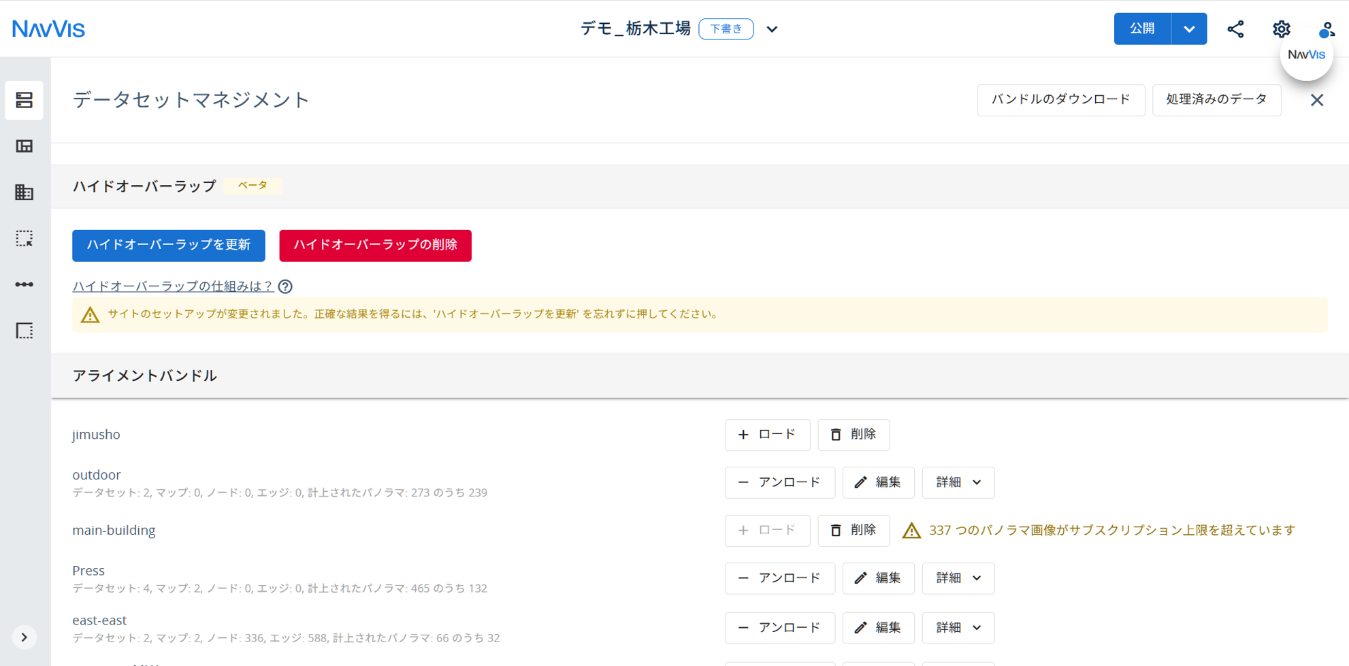Open settings gear icon
This screenshot has width=1349, height=666.
click(x=1282, y=29)
